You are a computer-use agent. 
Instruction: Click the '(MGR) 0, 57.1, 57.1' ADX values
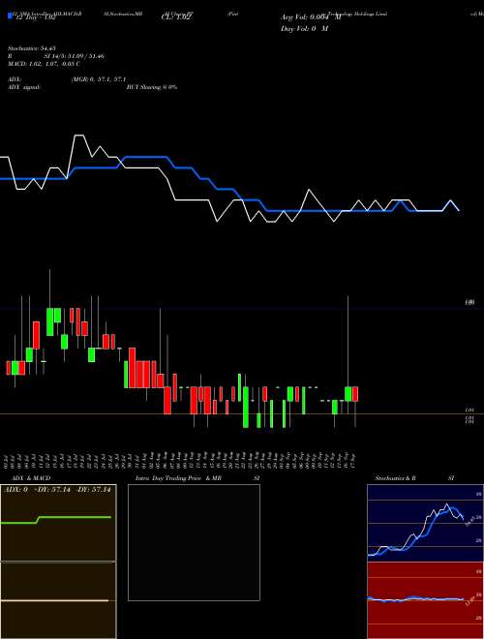(98, 79)
